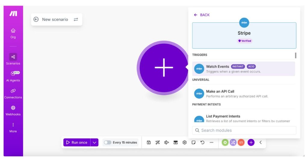Click the big plus module circle

pos(164,67)
